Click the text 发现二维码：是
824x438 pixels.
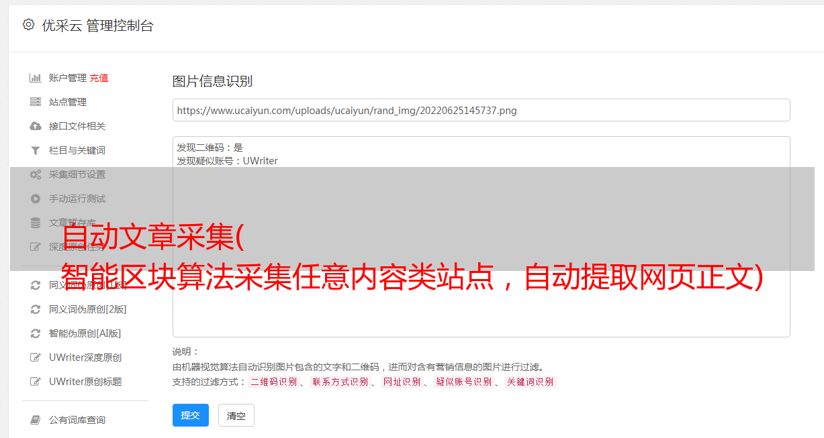tap(210, 148)
